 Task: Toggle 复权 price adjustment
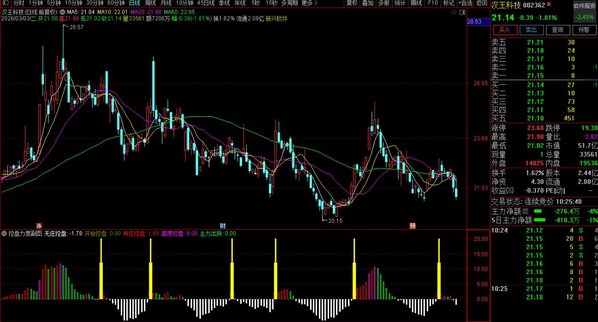352,3
